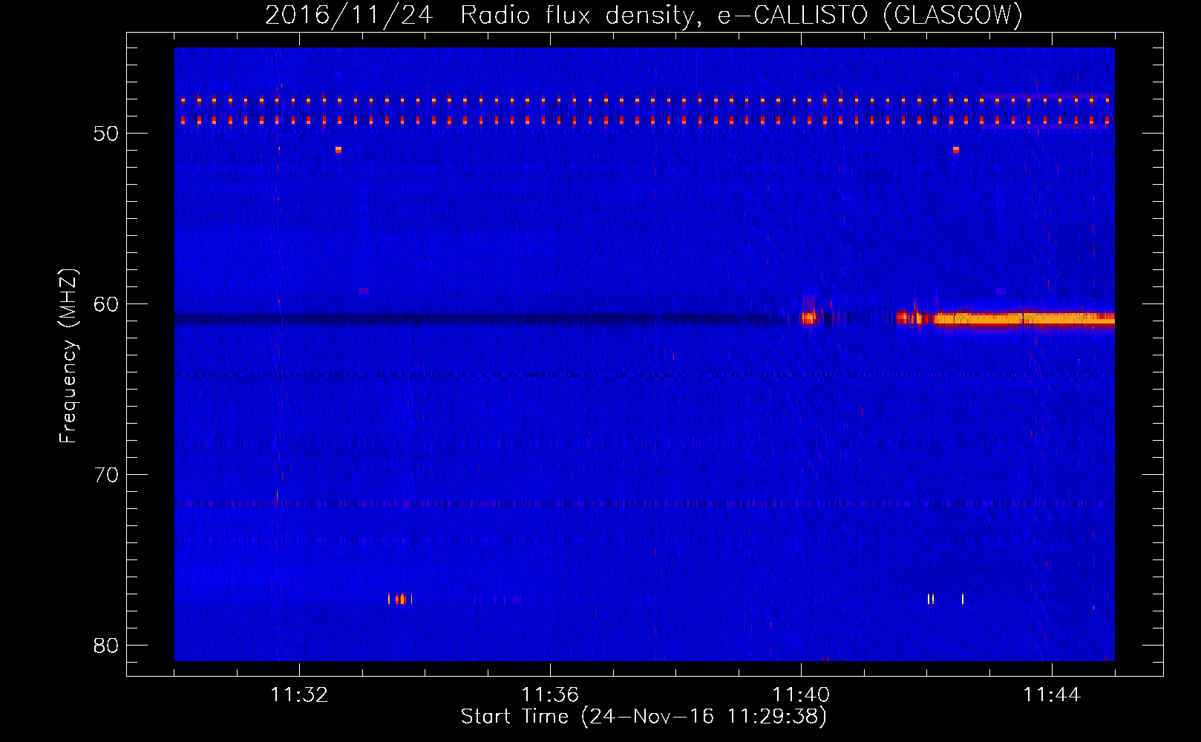The image size is (1201, 742).
Task: Click the "70" frequency tick label
Action: (106, 475)
